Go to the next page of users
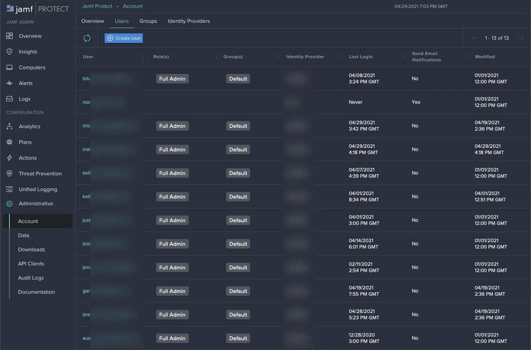 [520, 38]
